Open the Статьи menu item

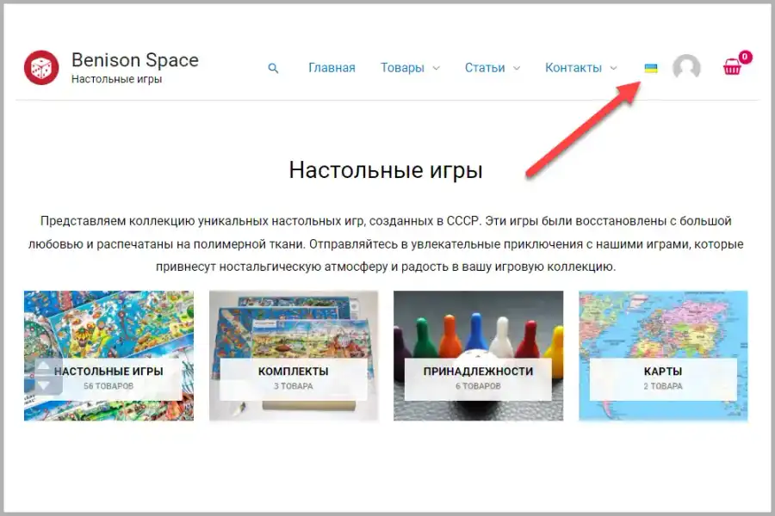click(485, 68)
